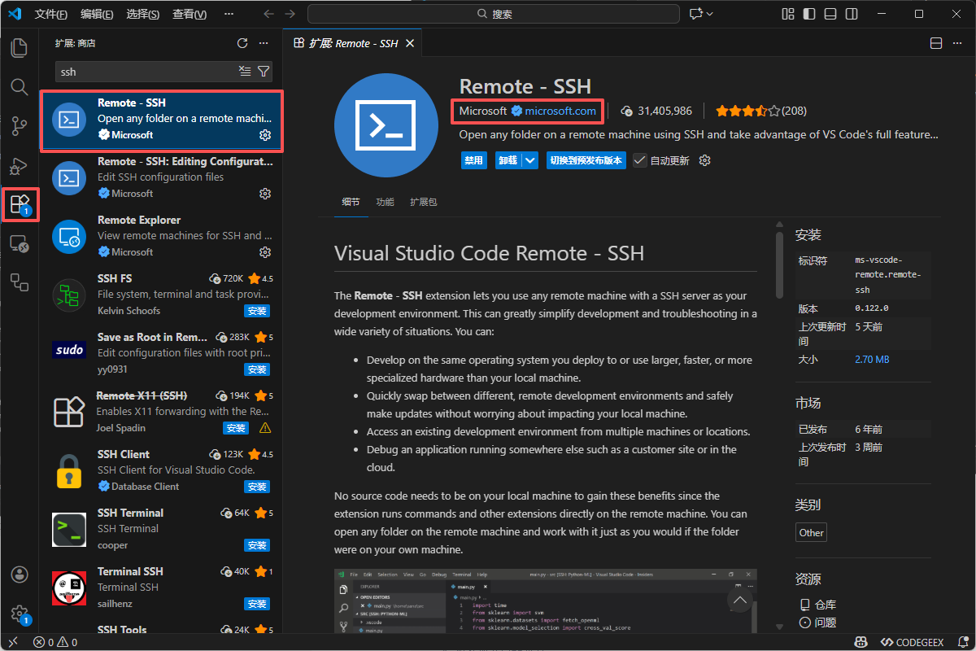Screen dimensions: 976x651
Task: Switch to the 细节 tab
Action: [x=351, y=202]
